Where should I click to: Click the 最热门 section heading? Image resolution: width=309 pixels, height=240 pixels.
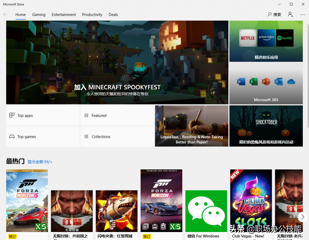click(x=15, y=161)
